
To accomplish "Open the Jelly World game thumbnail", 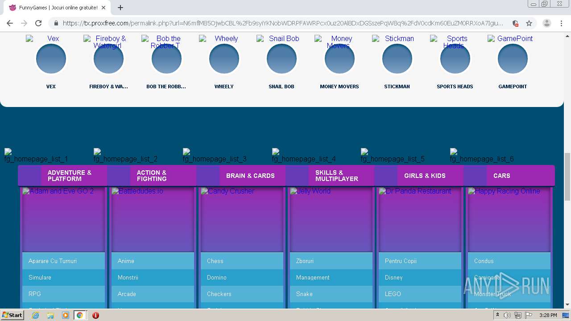I will click(331, 220).
